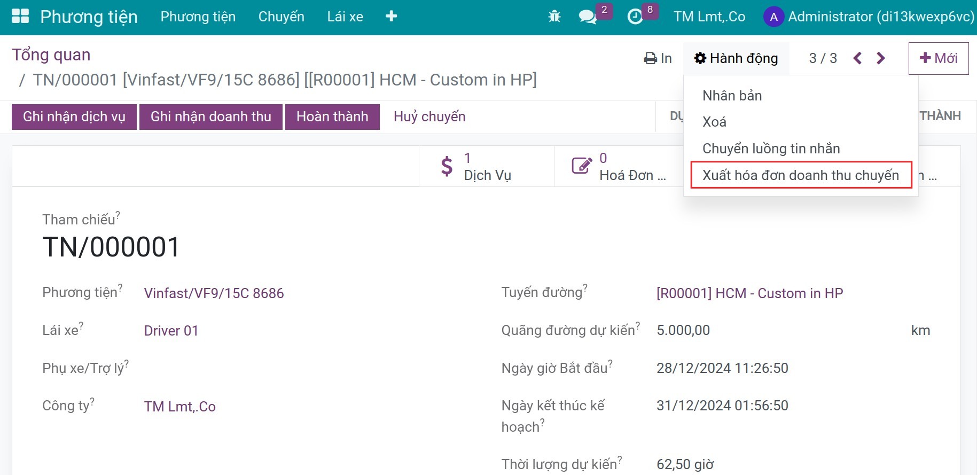Click the Hoàn thành button
This screenshot has height=475, width=977.
(332, 117)
